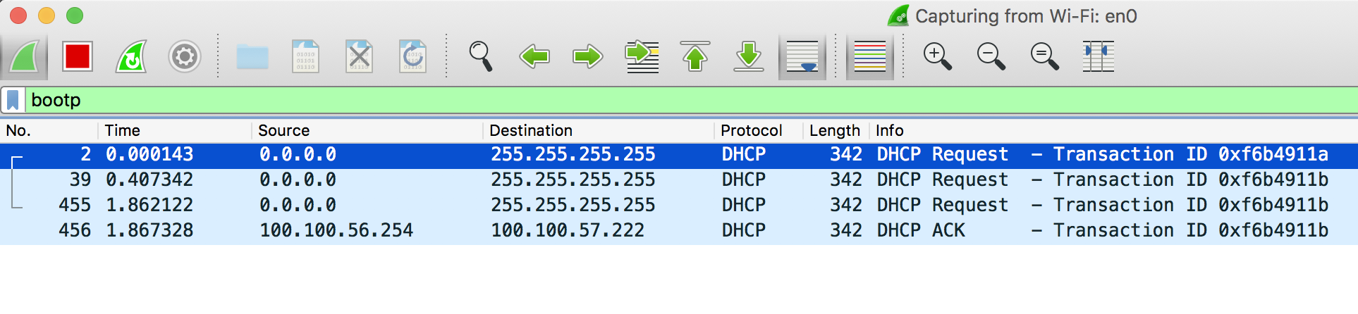Zoom in packet text
Screen dimensions: 1358x314
pos(938,56)
